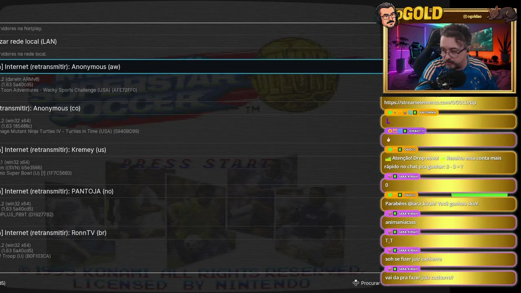Click the bar chart emoji before 'Atenção!'
The width and height of the screenshot is (521, 293).
[388, 158]
